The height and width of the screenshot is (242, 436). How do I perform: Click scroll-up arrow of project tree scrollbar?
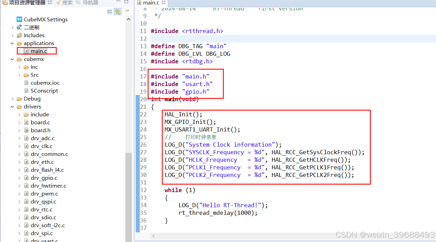coord(128,19)
